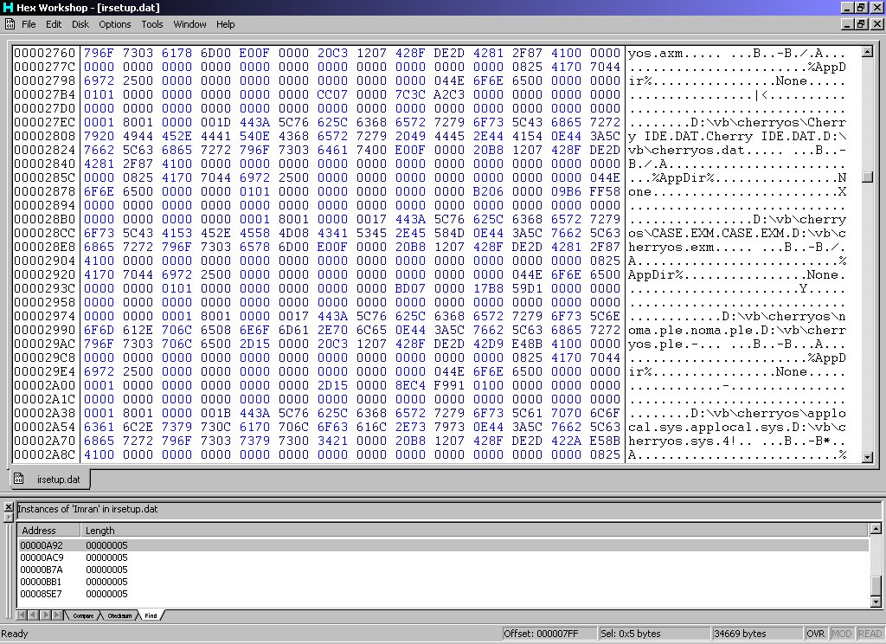Click the hex view vertical scrollbar thumb
Image resolution: width=886 pixels, height=644 pixels.
coord(867,177)
